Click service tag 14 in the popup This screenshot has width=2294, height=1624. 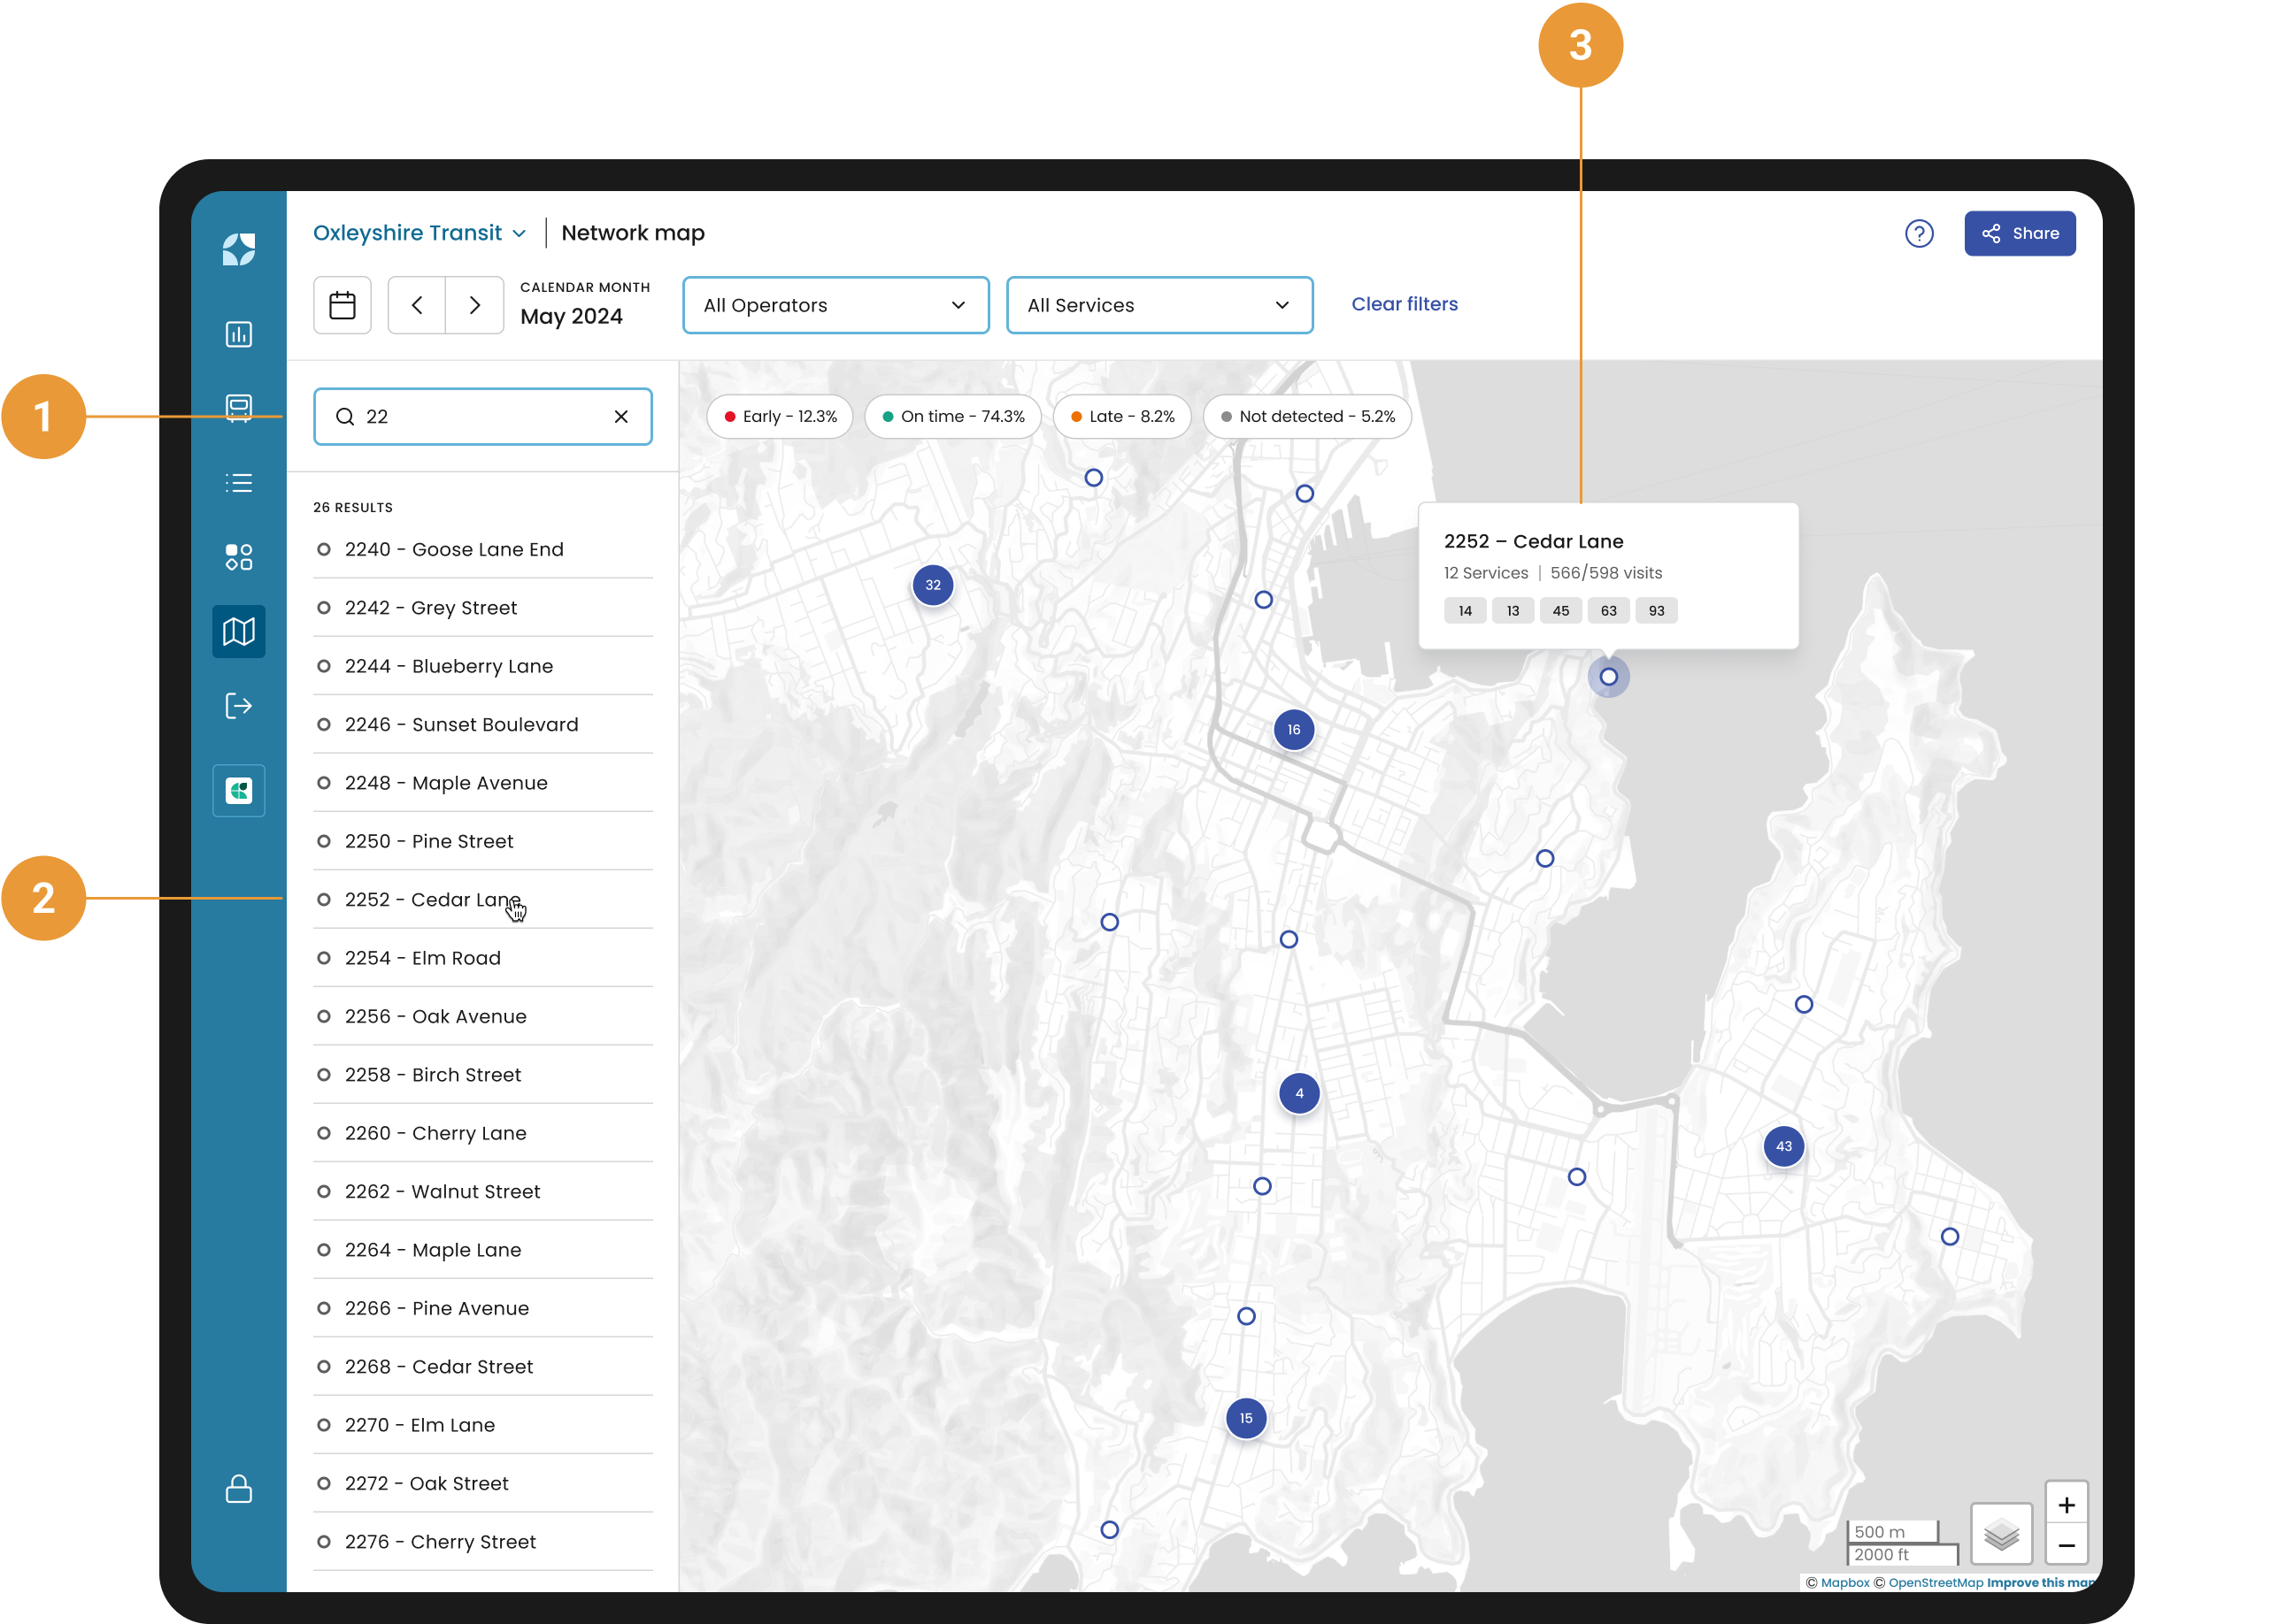[x=1465, y=610]
